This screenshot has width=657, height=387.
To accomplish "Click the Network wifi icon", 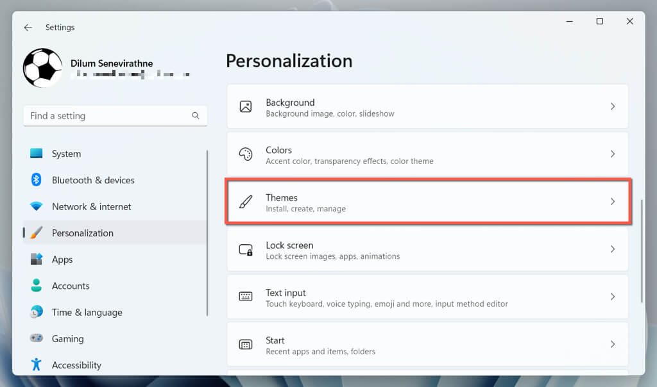I will tap(37, 206).
